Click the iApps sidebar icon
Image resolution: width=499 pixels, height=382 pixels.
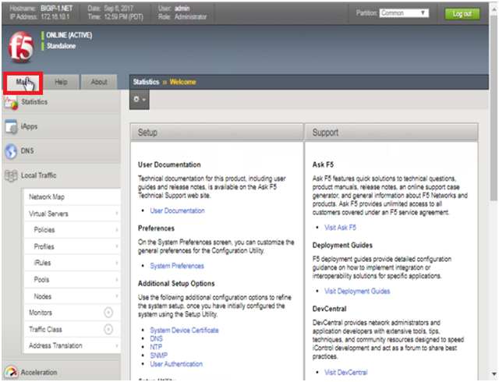(x=11, y=127)
